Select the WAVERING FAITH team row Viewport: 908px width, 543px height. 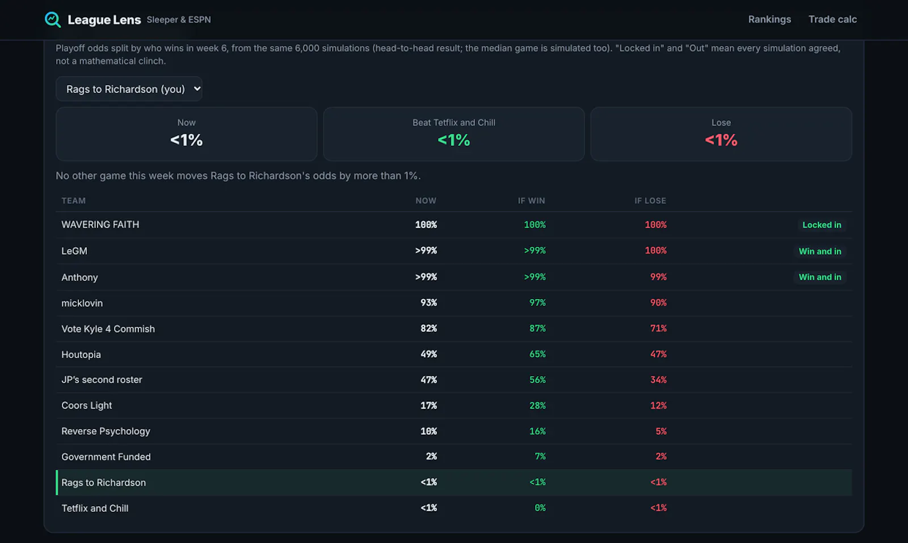(x=454, y=225)
